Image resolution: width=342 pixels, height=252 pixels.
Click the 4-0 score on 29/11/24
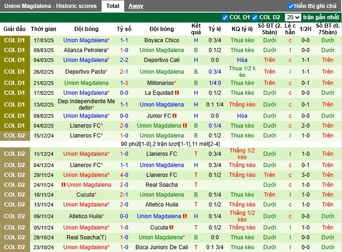124,175
